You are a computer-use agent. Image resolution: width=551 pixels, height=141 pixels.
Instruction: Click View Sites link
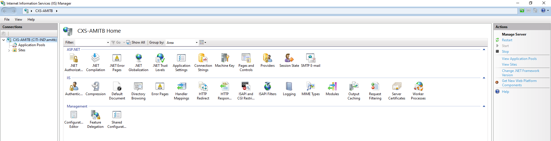(509, 64)
